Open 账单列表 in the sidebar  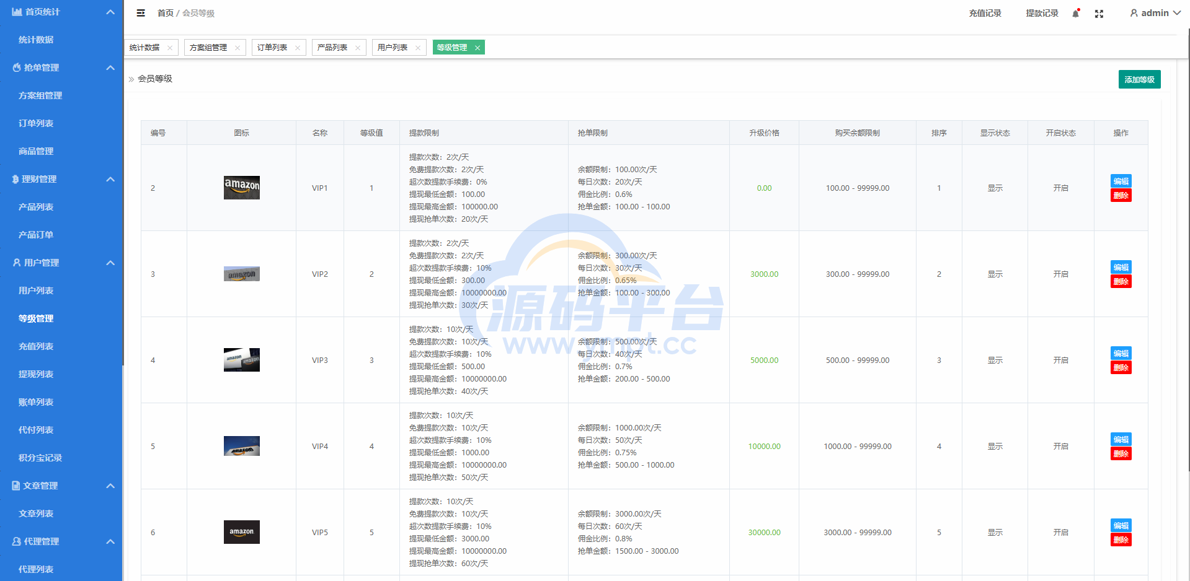coord(36,402)
